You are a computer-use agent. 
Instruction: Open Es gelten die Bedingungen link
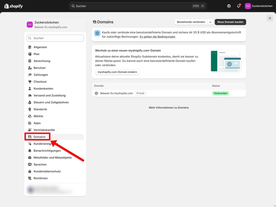(x=157, y=37)
